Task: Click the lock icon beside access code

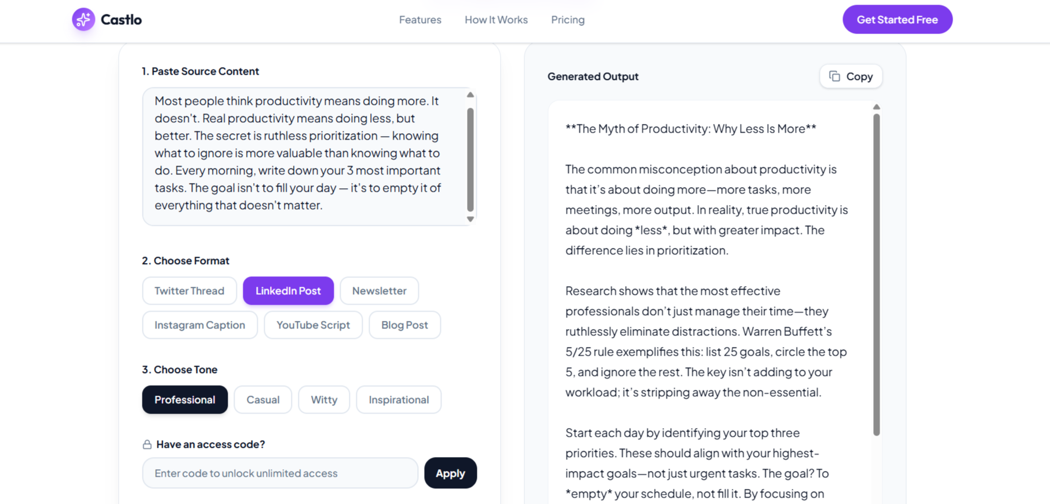Action: (147, 444)
